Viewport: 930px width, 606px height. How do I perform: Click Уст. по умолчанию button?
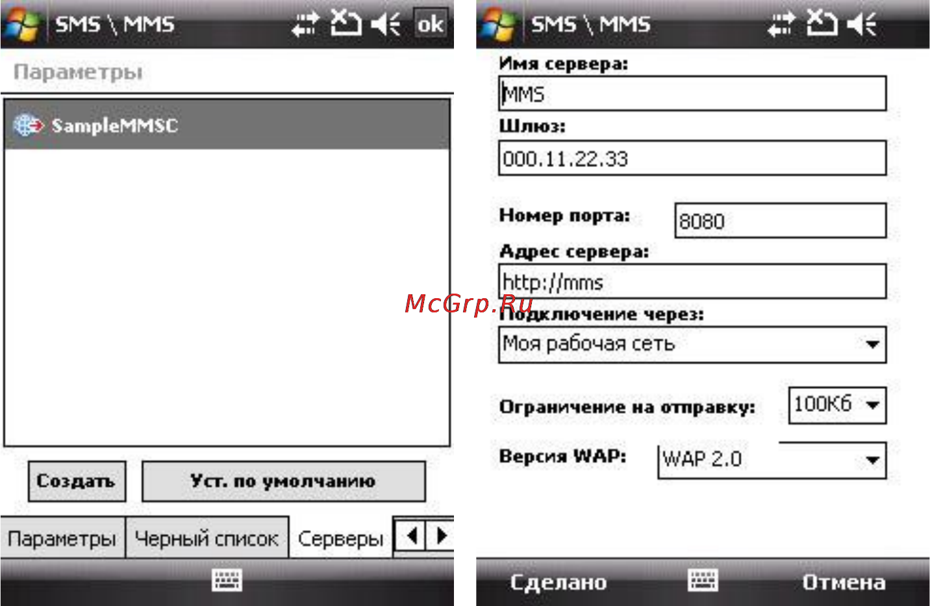pyautogui.click(x=283, y=481)
